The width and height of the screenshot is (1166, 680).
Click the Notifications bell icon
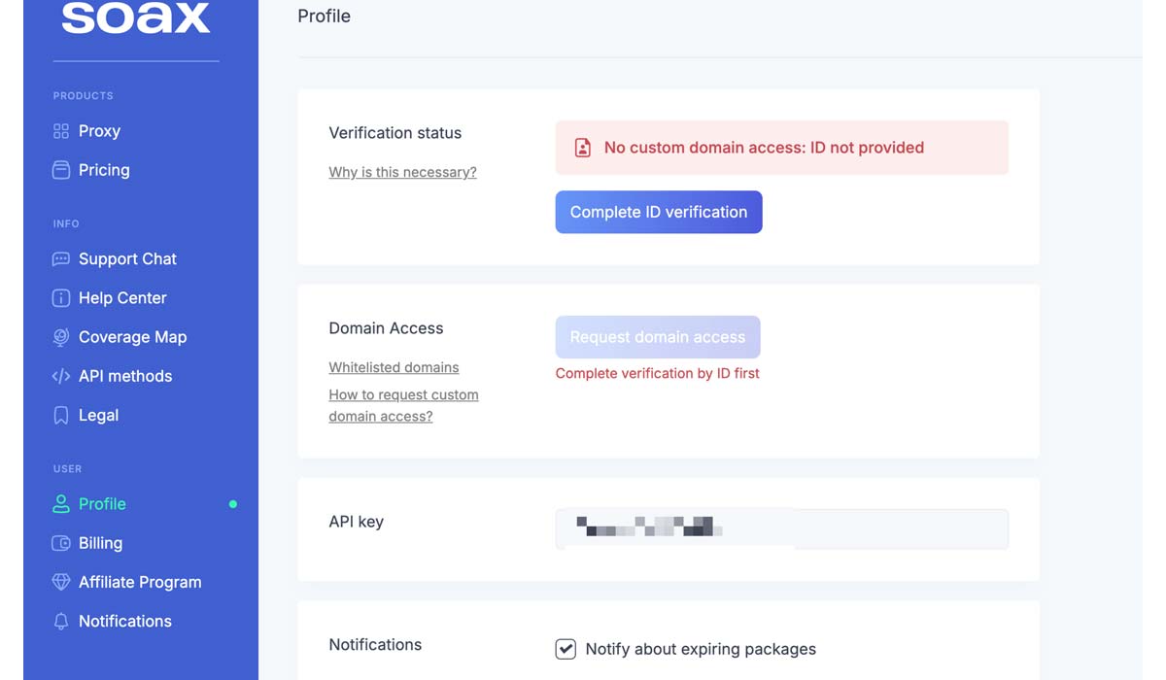[x=60, y=622]
